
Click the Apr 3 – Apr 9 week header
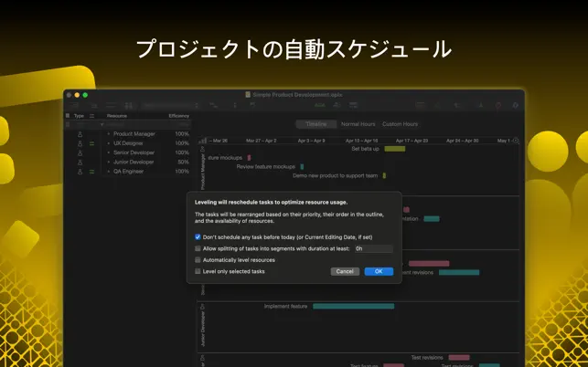pos(311,141)
